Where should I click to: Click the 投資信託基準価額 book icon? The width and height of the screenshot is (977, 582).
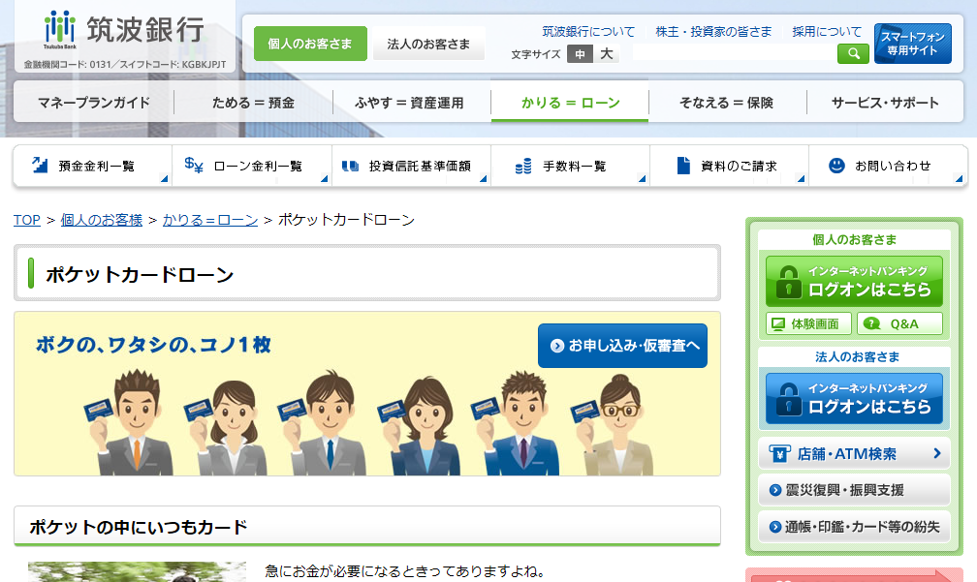pyautogui.click(x=350, y=166)
